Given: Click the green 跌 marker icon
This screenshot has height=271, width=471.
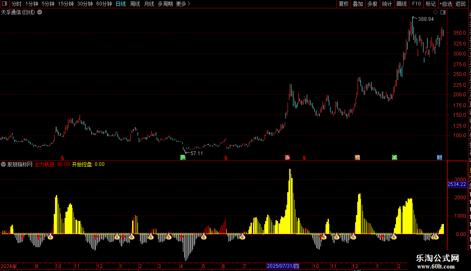Looking at the screenshot, I should tap(183, 158).
